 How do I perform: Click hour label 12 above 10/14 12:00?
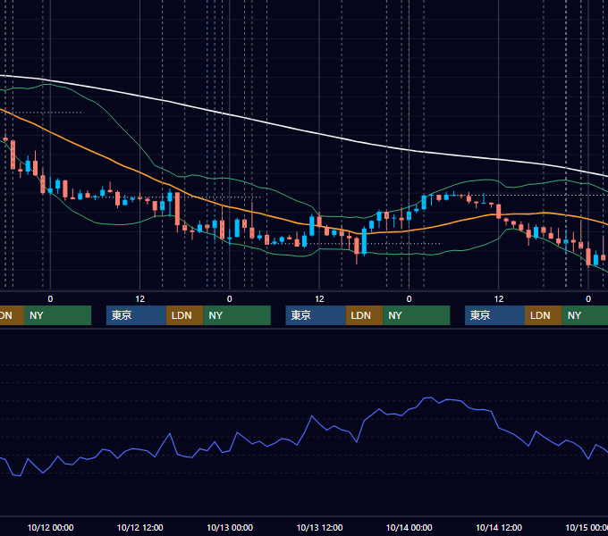tap(499, 299)
